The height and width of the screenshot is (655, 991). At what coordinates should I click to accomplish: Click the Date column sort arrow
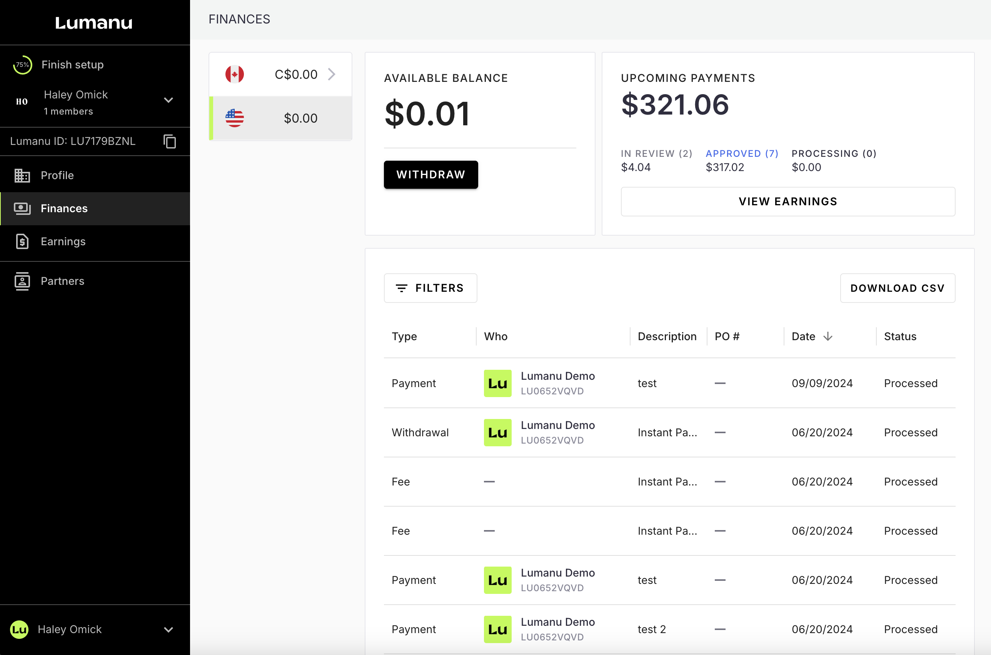[828, 337]
